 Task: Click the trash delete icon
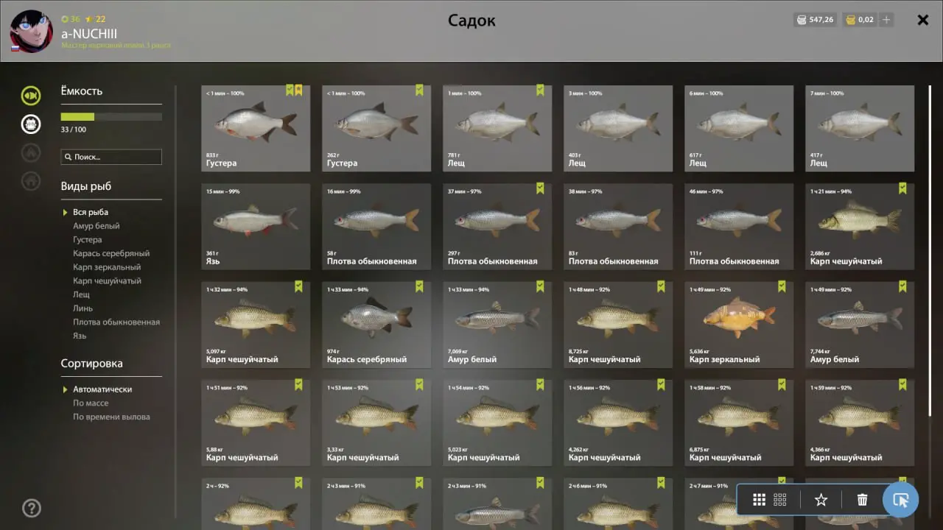pos(862,500)
